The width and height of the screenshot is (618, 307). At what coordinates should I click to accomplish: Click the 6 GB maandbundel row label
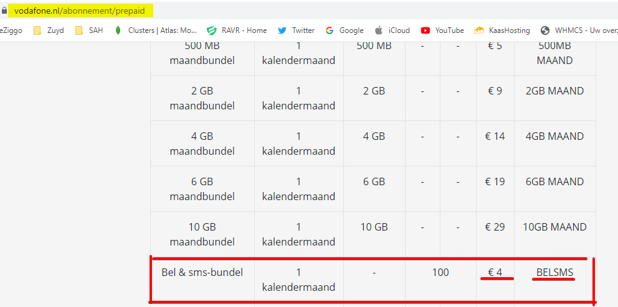tap(202, 189)
